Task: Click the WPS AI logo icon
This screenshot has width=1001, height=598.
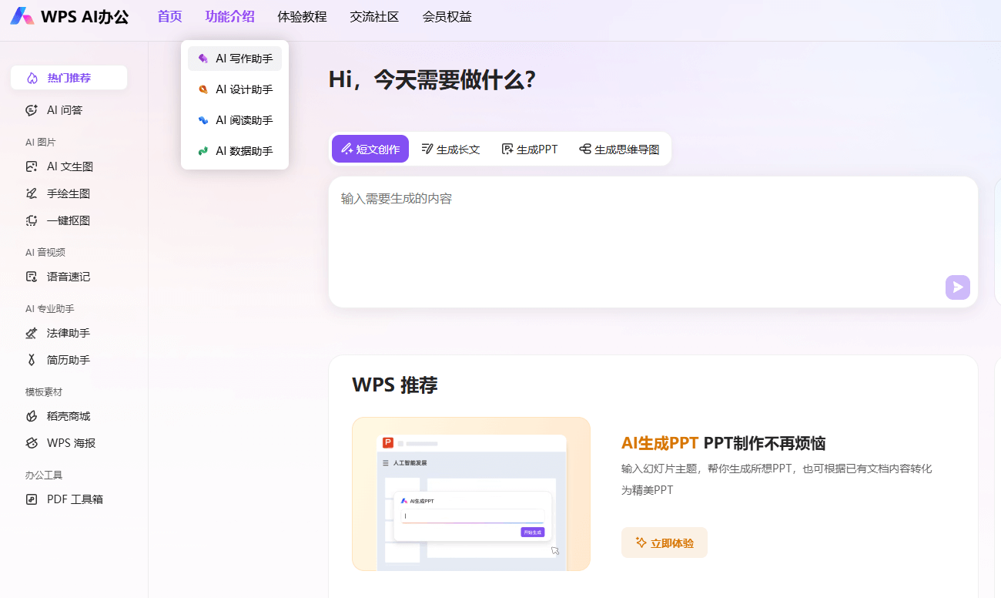Action: click(22, 16)
